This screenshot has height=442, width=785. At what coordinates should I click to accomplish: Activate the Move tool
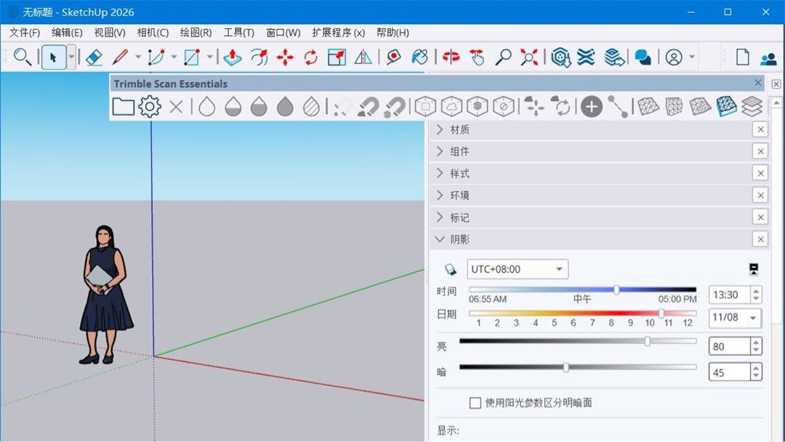[x=286, y=57]
